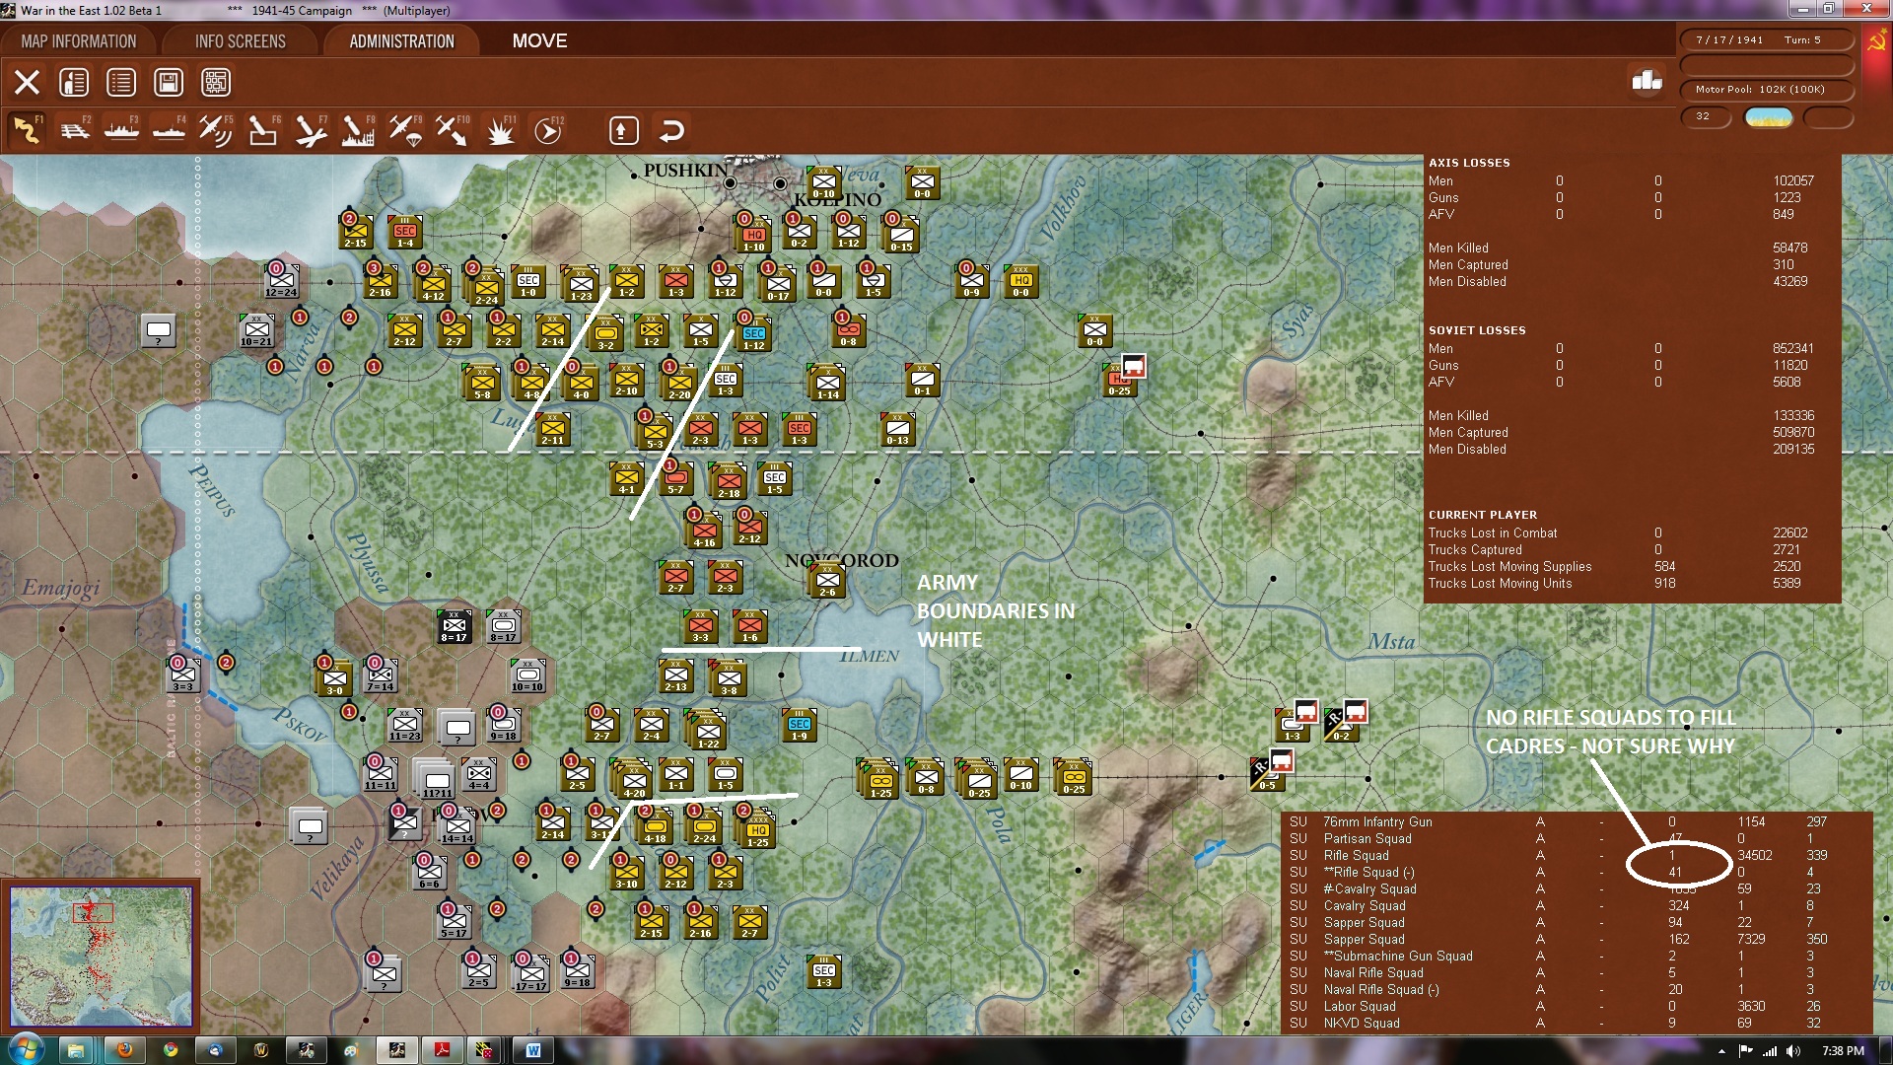The height and width of the screenshot is (1065, 1893).
Task: Click the system tray volume icon
Action: [x=1792, y=1051]
